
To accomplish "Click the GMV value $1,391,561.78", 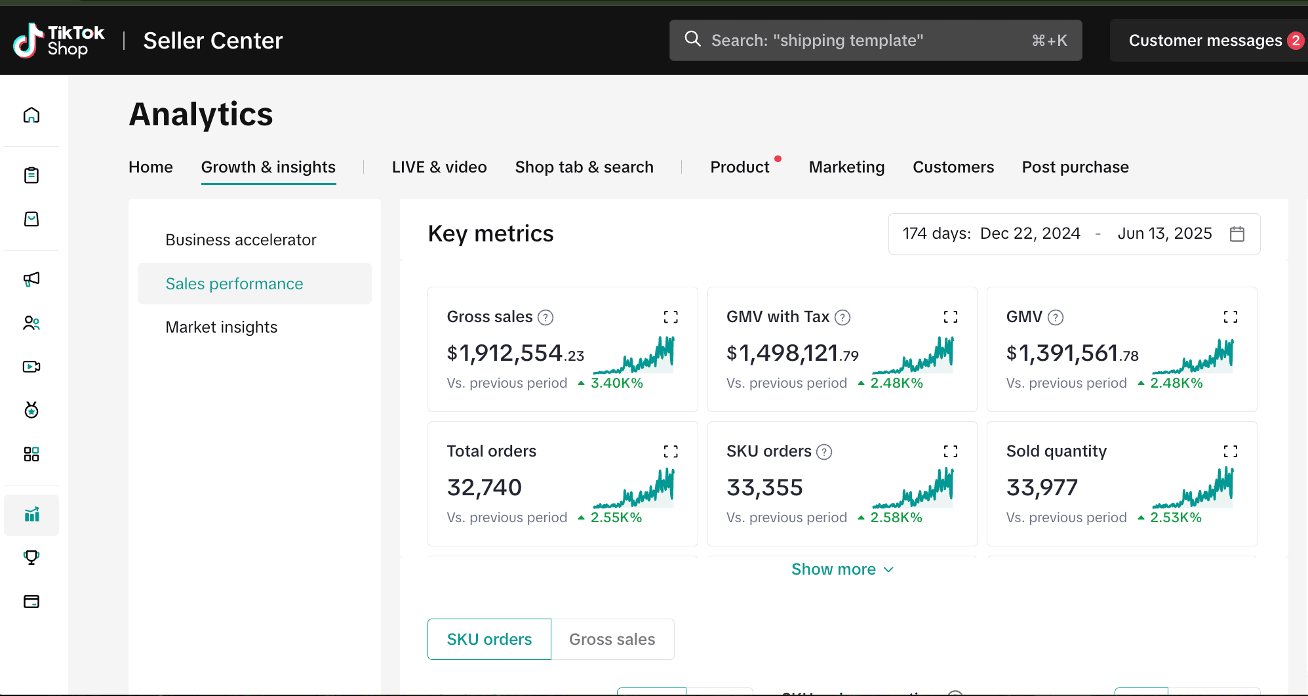I will tap(1072, 354).
